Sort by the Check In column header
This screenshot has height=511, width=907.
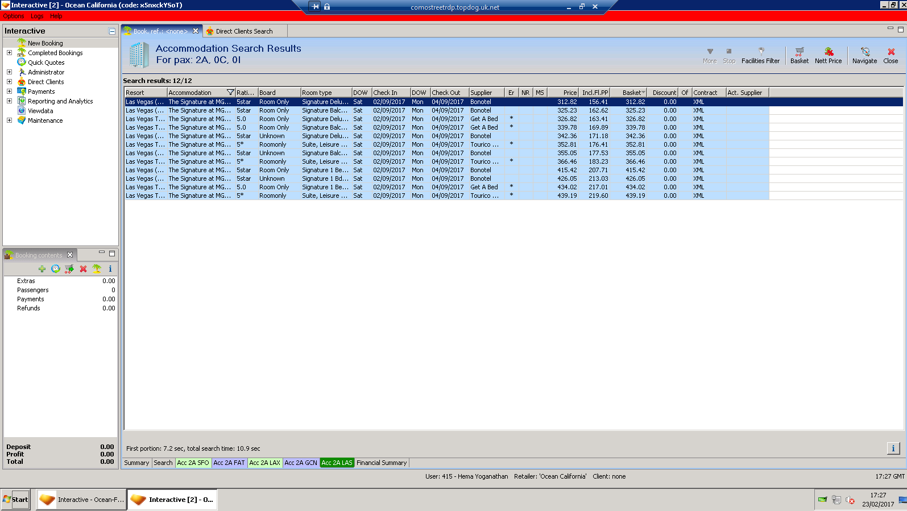point(391,93)
